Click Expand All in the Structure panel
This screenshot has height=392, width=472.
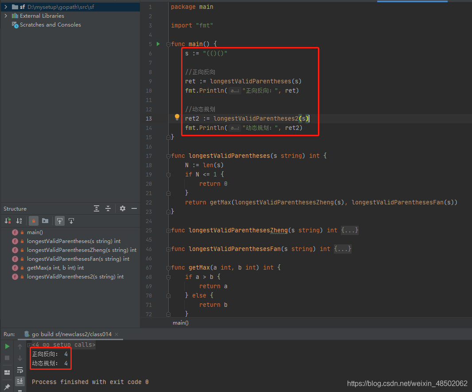point(97,208)
